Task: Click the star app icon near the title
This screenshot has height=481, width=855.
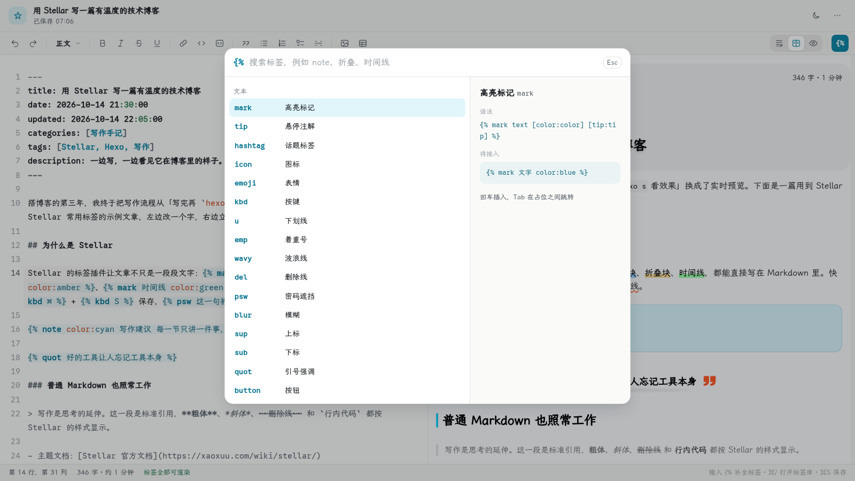Action: point(18,15)
